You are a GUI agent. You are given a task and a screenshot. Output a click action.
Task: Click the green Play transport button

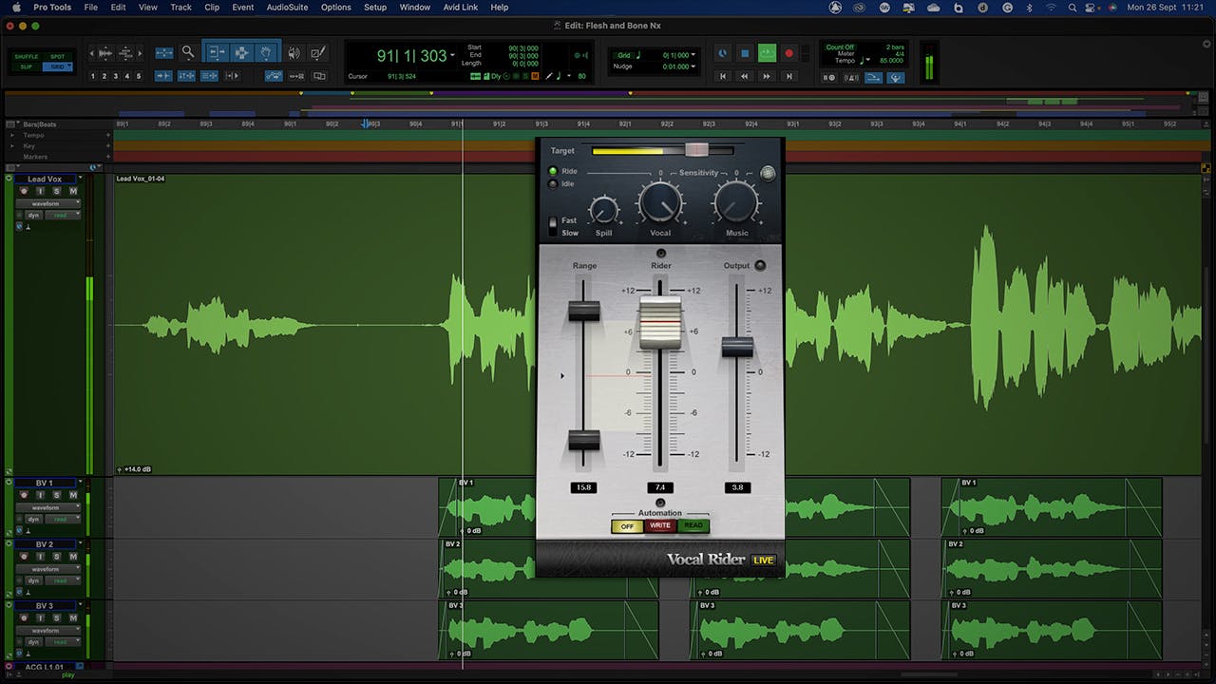coord(767,53)
